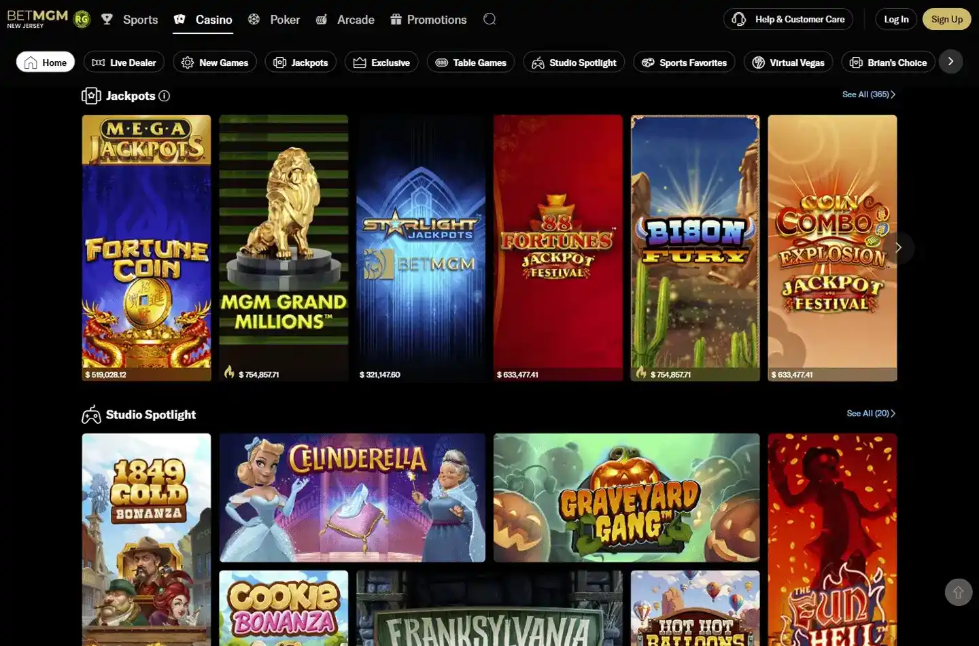Click See All (365) jackpots link
979x646 pixels.
click(x=869, y=94)
